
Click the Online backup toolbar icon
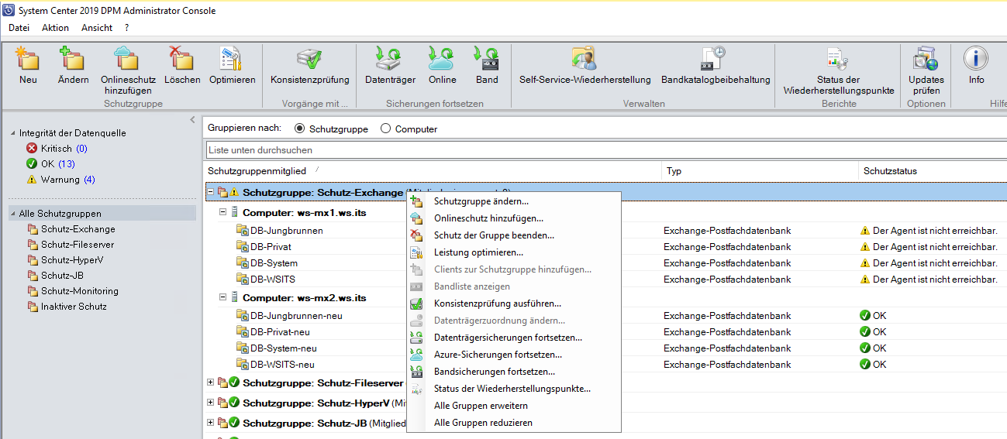click(x=442, y=59)
